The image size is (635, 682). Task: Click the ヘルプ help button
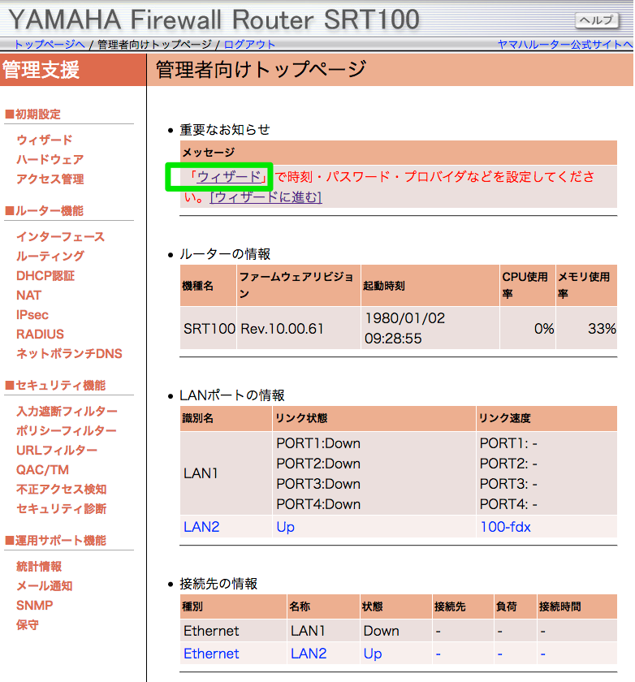[x=597, y=20]
